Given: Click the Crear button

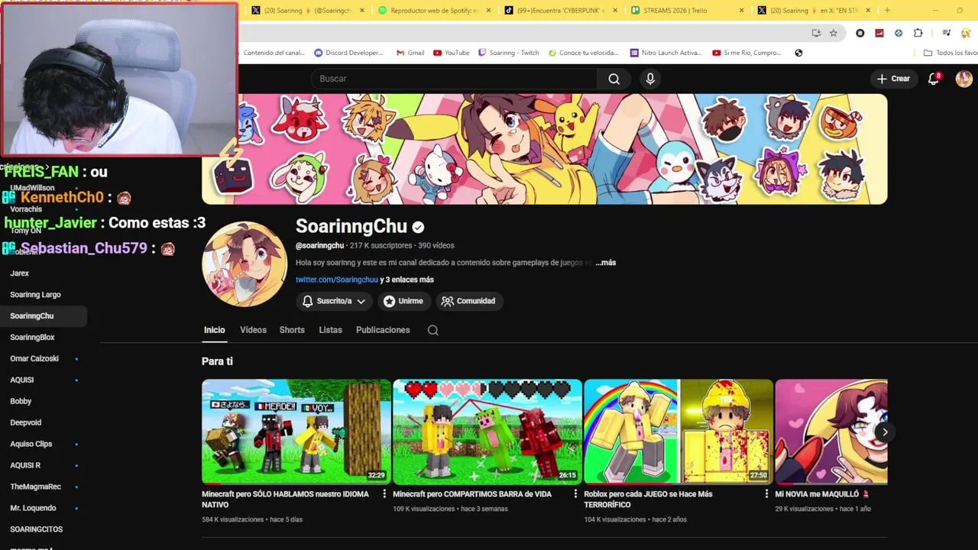Looking at the screenshot, I should tap(893, 79).
